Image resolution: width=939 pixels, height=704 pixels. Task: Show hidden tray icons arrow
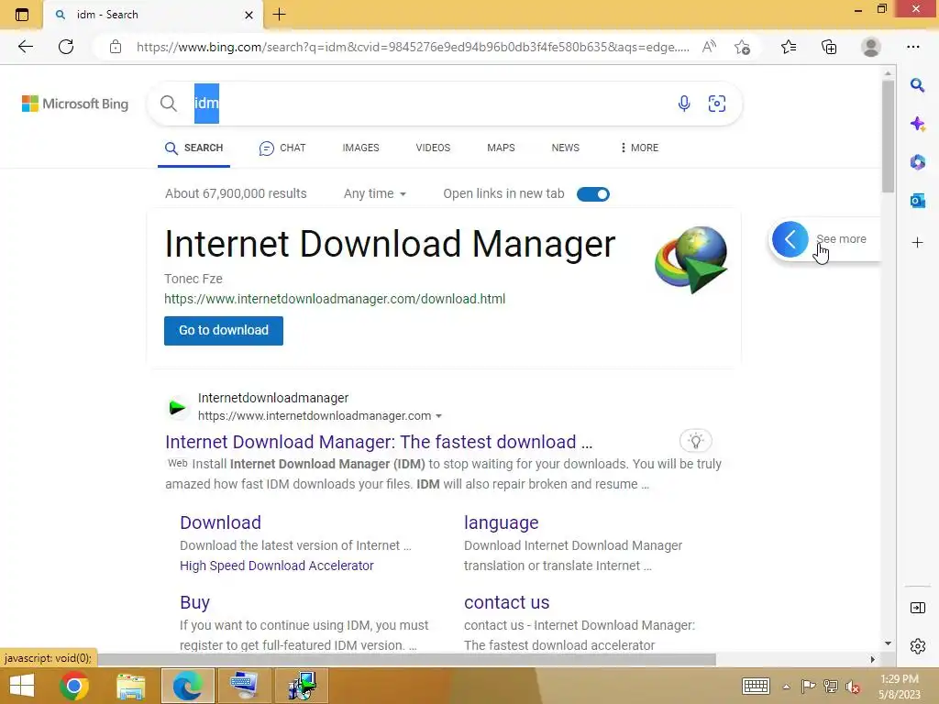coord(786,687)
